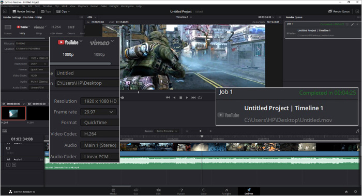Switch to the Fairlight page
This screenshot has width=362, height=196.
point(227,191)
